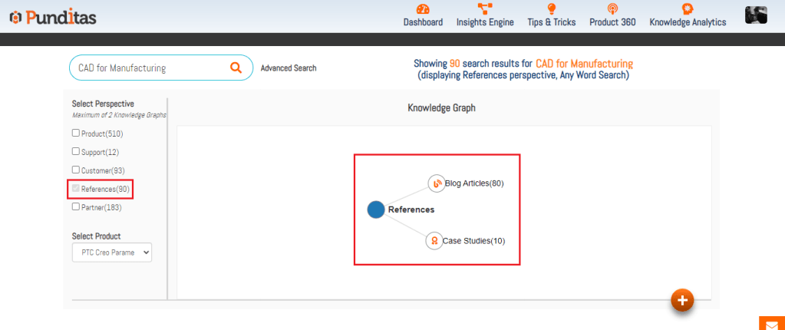Click the Advanced Search link
This screenshot has width=785, height=330.
[288, 68]
